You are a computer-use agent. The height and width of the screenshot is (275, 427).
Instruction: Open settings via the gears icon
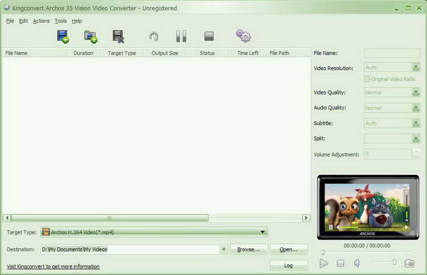(243, 37)
